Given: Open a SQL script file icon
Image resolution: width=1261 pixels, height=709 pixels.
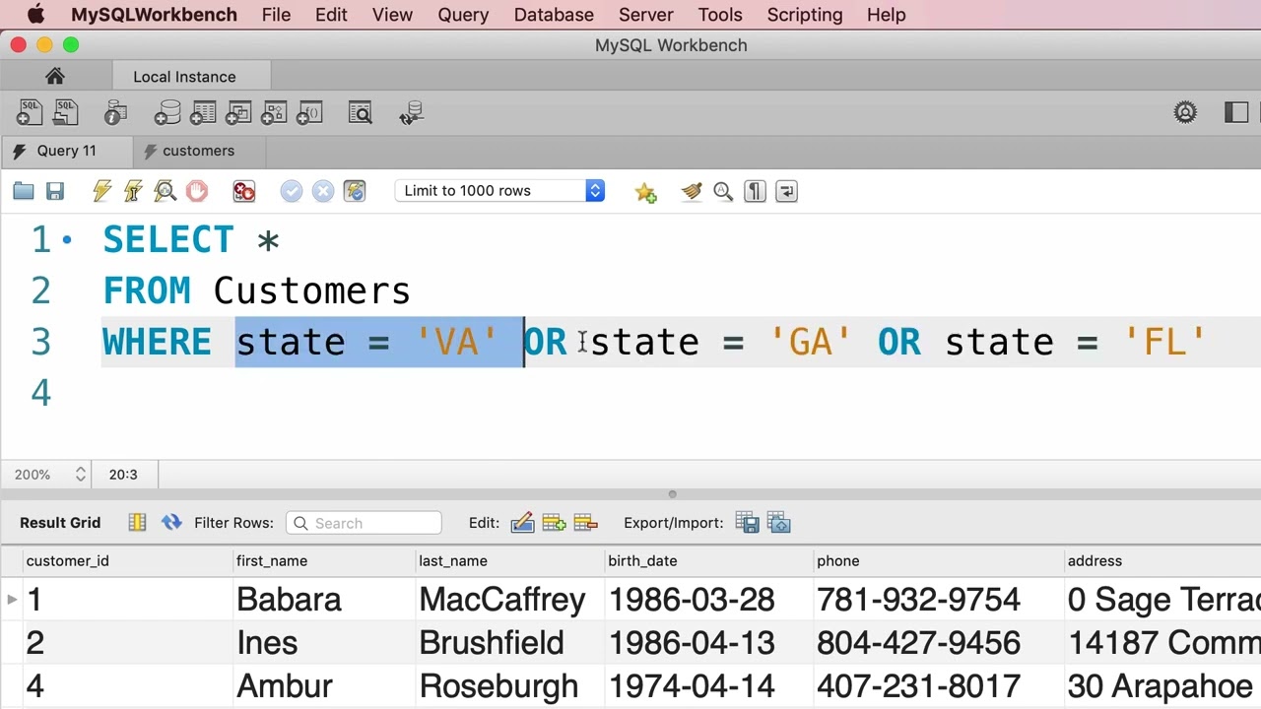Looking at the screenshot, I should click(65, 113).
